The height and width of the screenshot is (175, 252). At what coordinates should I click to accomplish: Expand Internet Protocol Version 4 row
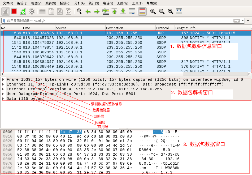coord(3,89)
